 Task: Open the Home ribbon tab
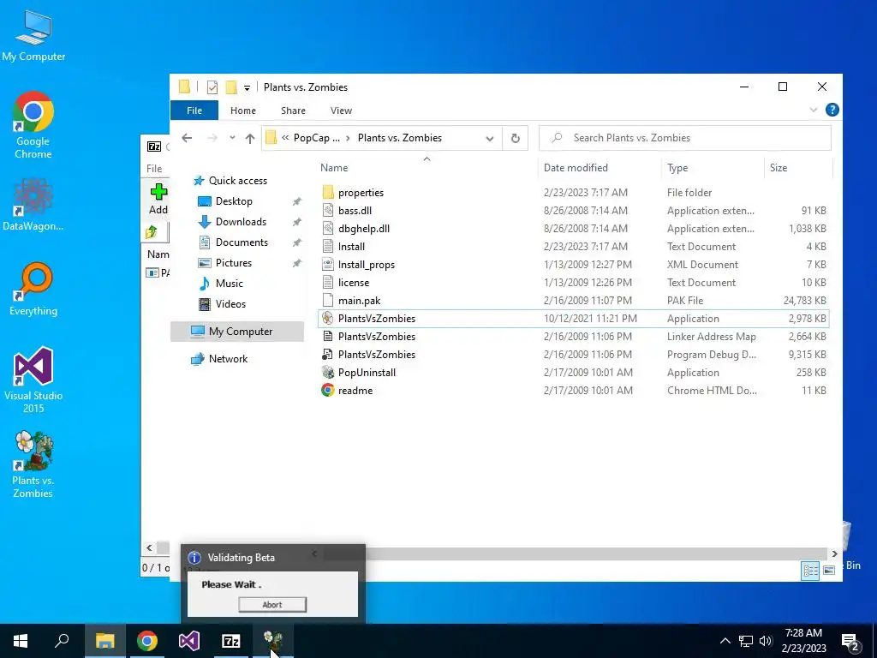coord(242,111)
